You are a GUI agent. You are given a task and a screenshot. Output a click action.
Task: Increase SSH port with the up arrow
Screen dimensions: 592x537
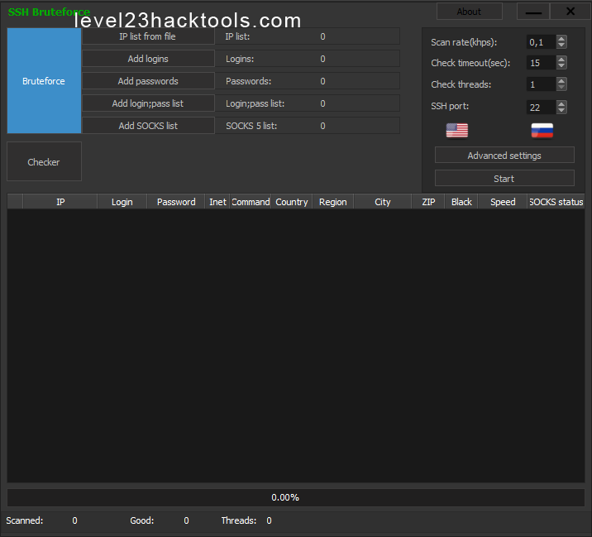[x=561, y=104]
